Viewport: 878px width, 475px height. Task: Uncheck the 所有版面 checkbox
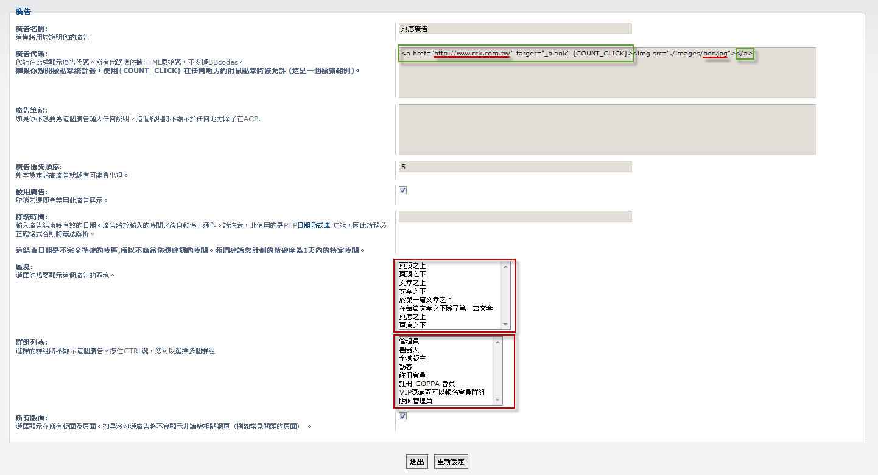402,417
